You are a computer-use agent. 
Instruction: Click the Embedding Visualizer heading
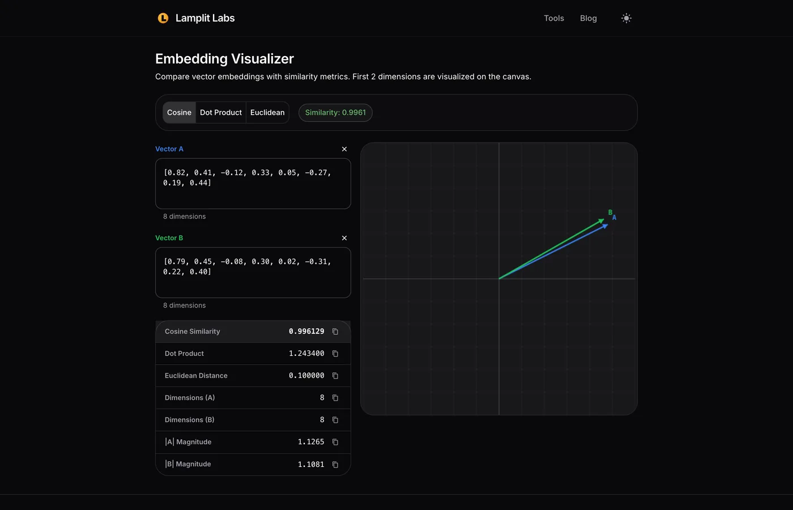click(x=224, y=59)
